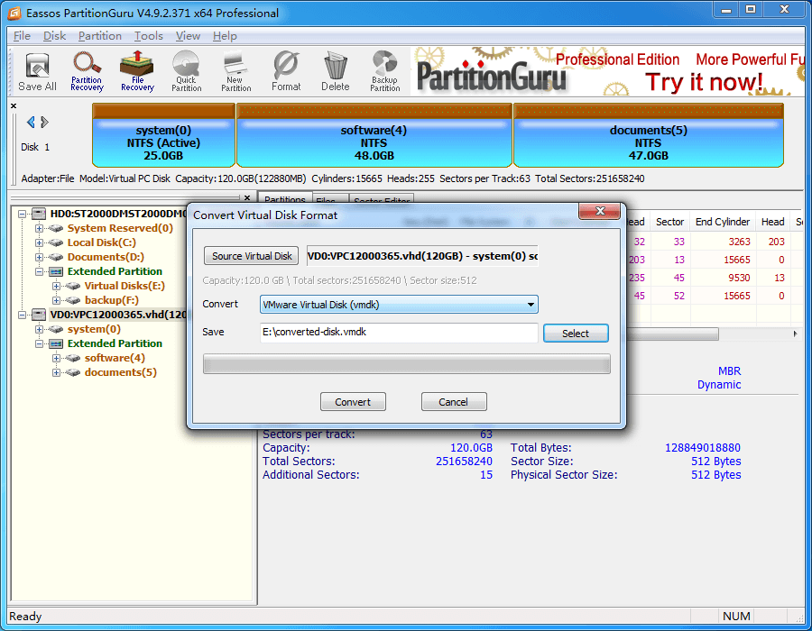The image size is (812, 631).
Task: Expand documents(5) tree node
Action: pos(56,372)
